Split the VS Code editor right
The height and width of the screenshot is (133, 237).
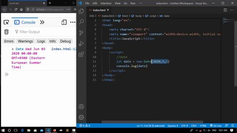[x=225, y=10]
